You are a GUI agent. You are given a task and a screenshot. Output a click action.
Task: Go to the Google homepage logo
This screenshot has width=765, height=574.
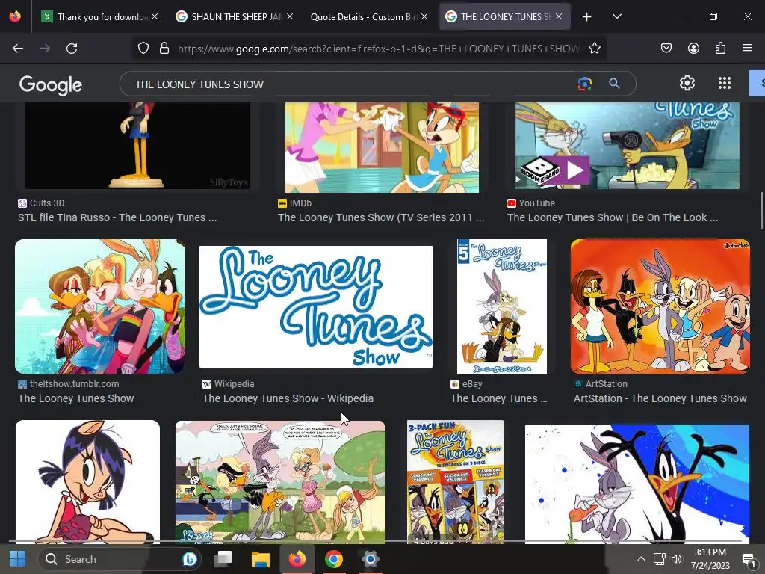pyautogui.click(x=51, y=85)
